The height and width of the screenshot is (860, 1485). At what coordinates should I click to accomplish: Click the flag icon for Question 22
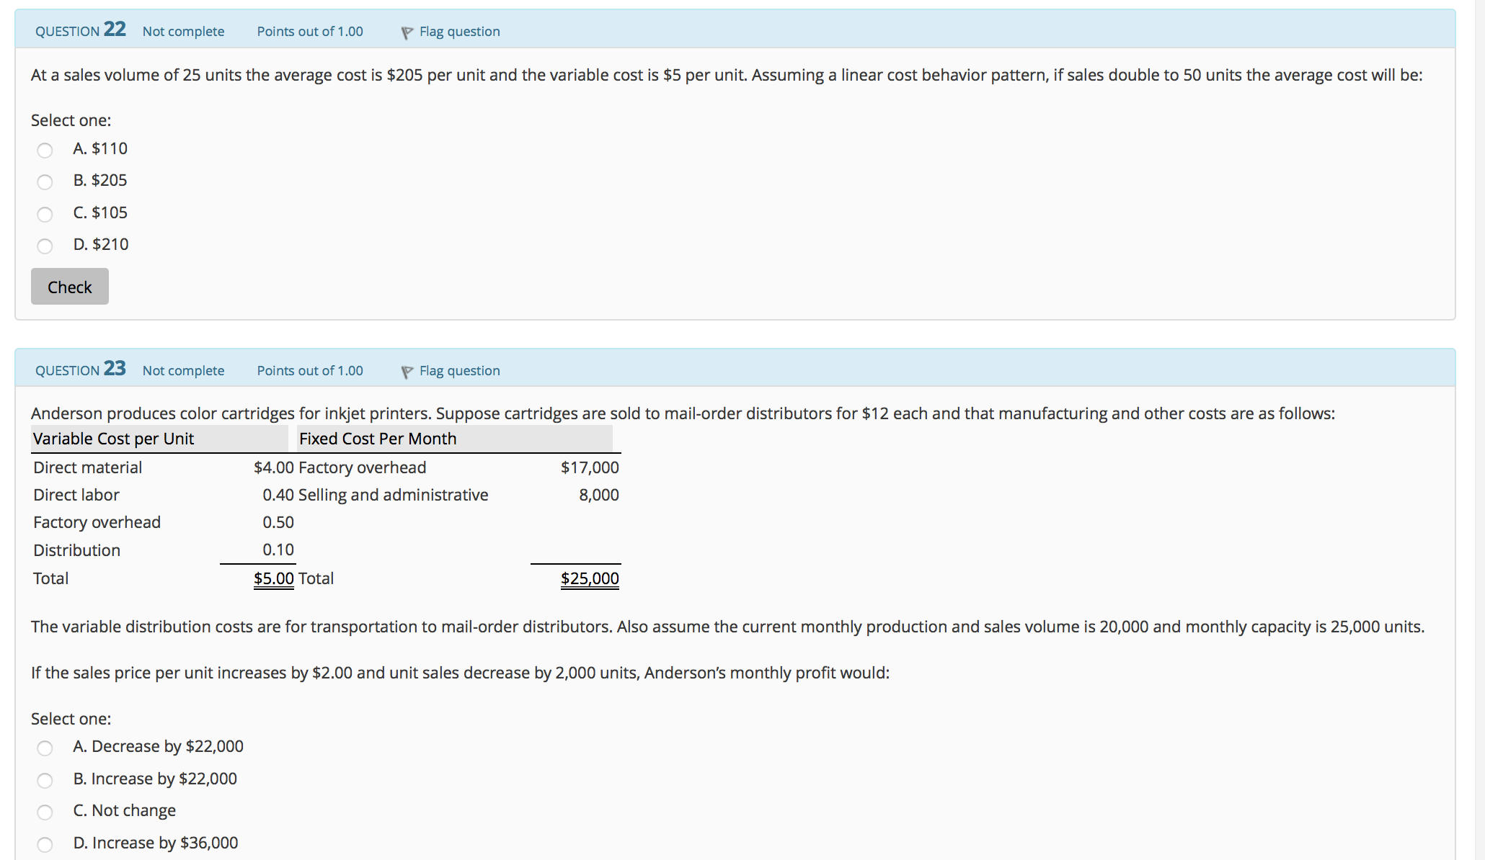[407, 31]
